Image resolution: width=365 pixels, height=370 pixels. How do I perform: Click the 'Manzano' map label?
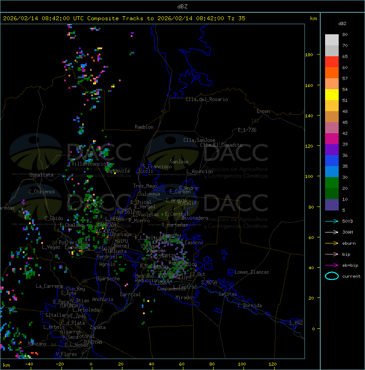coord(37,344)
